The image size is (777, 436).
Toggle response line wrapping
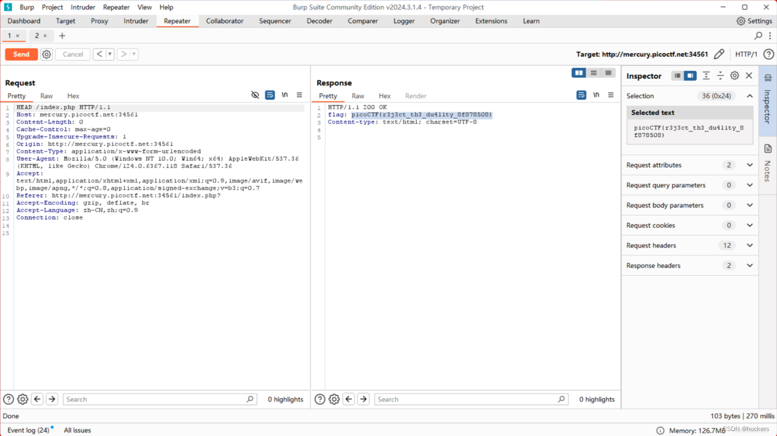pos(581,95)
